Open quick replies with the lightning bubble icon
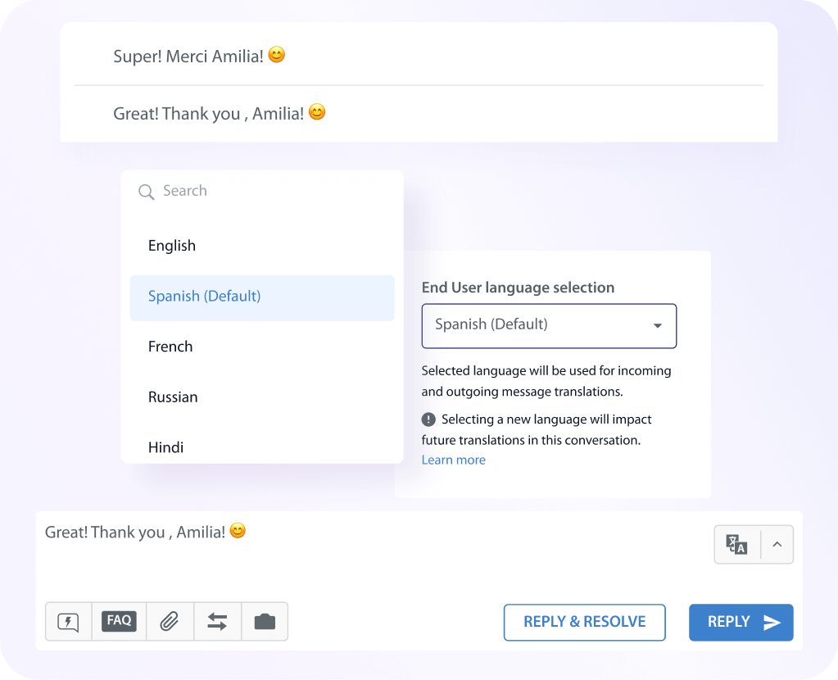 click(x=68, y=622)
